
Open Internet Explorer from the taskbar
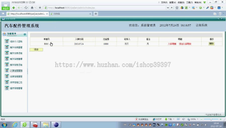click(15, 124)
